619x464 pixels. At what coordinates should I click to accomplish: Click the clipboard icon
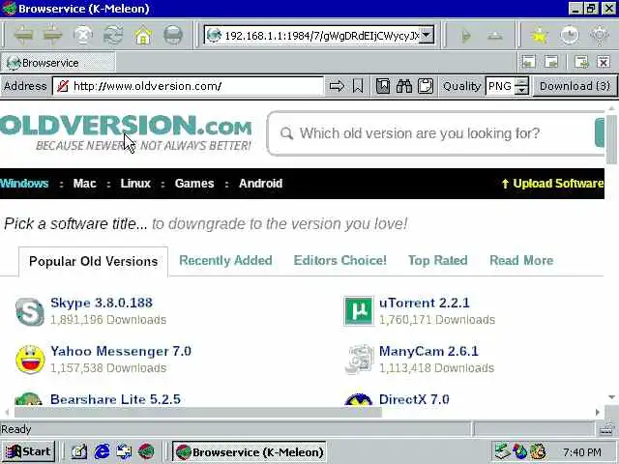(x=426, y=86)
